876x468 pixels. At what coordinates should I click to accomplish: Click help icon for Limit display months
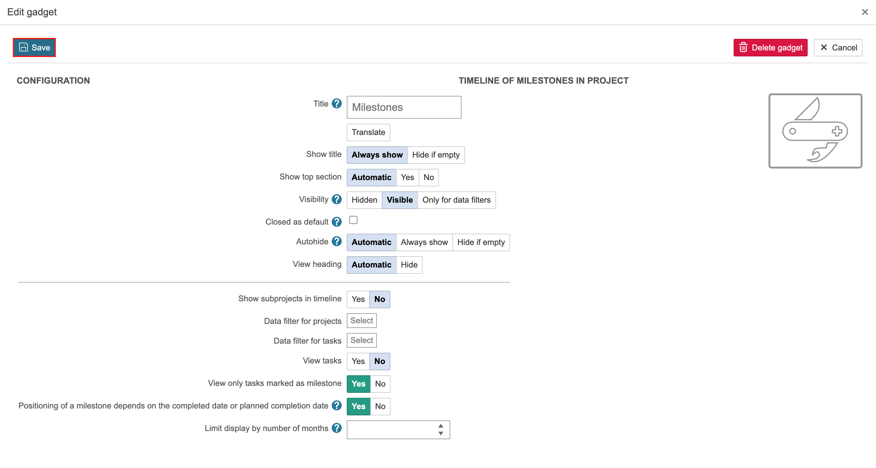336,428
